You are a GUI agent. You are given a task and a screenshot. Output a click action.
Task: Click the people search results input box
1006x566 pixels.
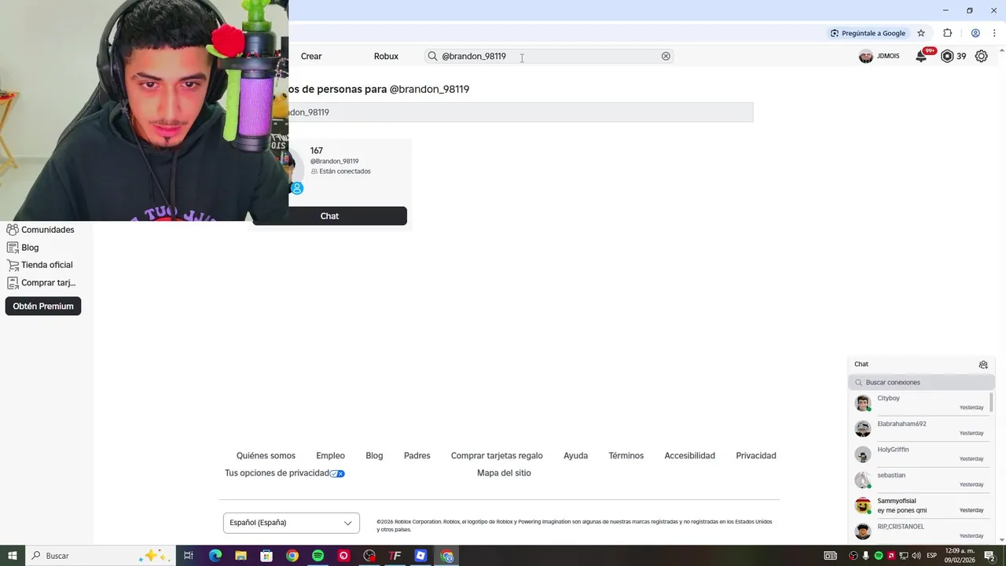(520, 112)
